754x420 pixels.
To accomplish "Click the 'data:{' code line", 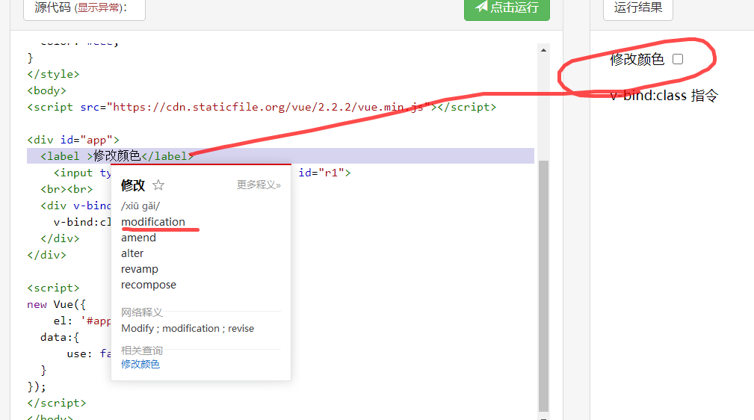I will point(60,337).
